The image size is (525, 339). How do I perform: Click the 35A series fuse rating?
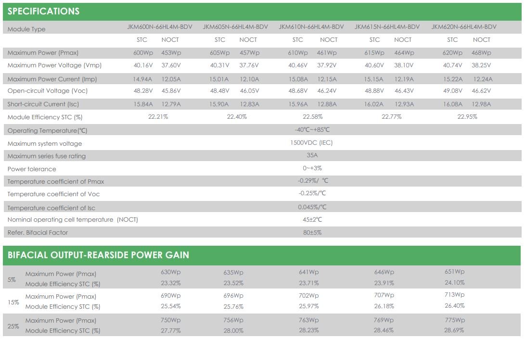(x=312, y=155)
